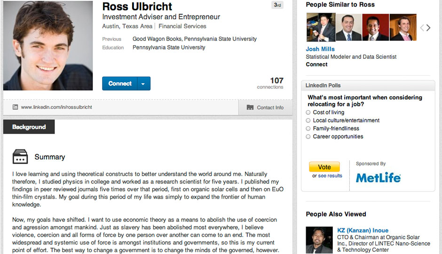Click the MetLife sponsor logo
Screen dimensions: 442x254
coord(378,177)
